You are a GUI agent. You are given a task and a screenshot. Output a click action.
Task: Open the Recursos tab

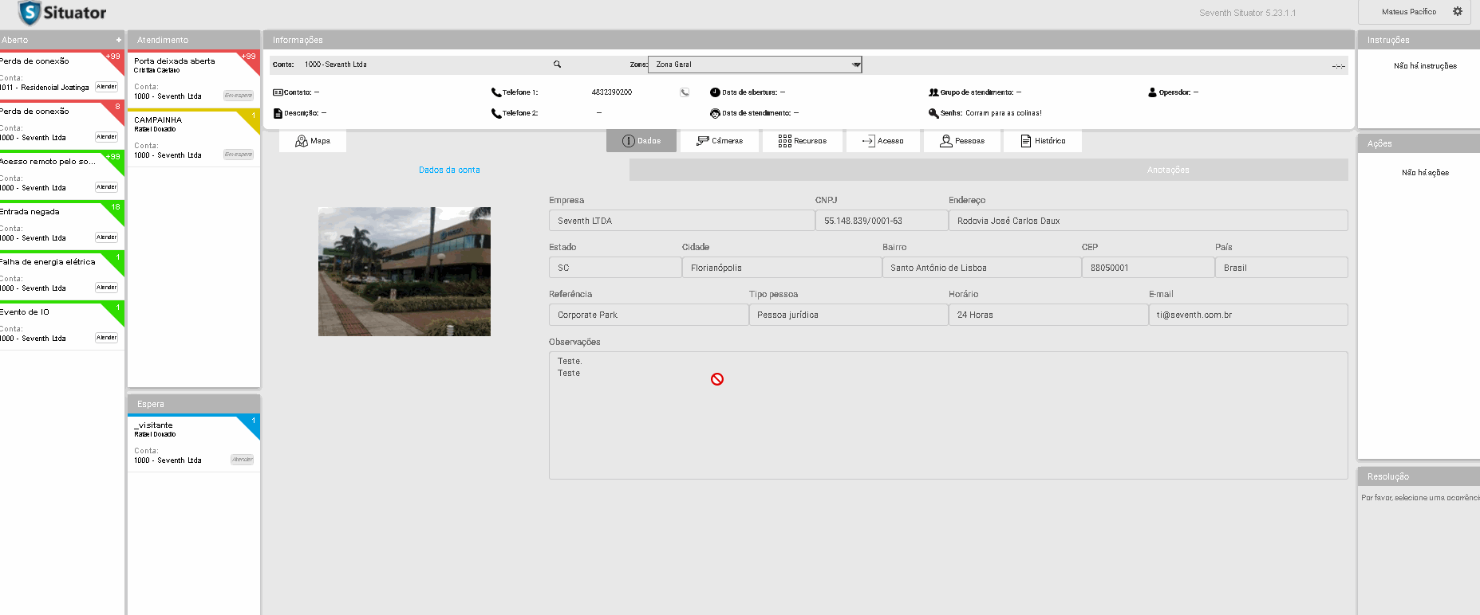[803, 141]
